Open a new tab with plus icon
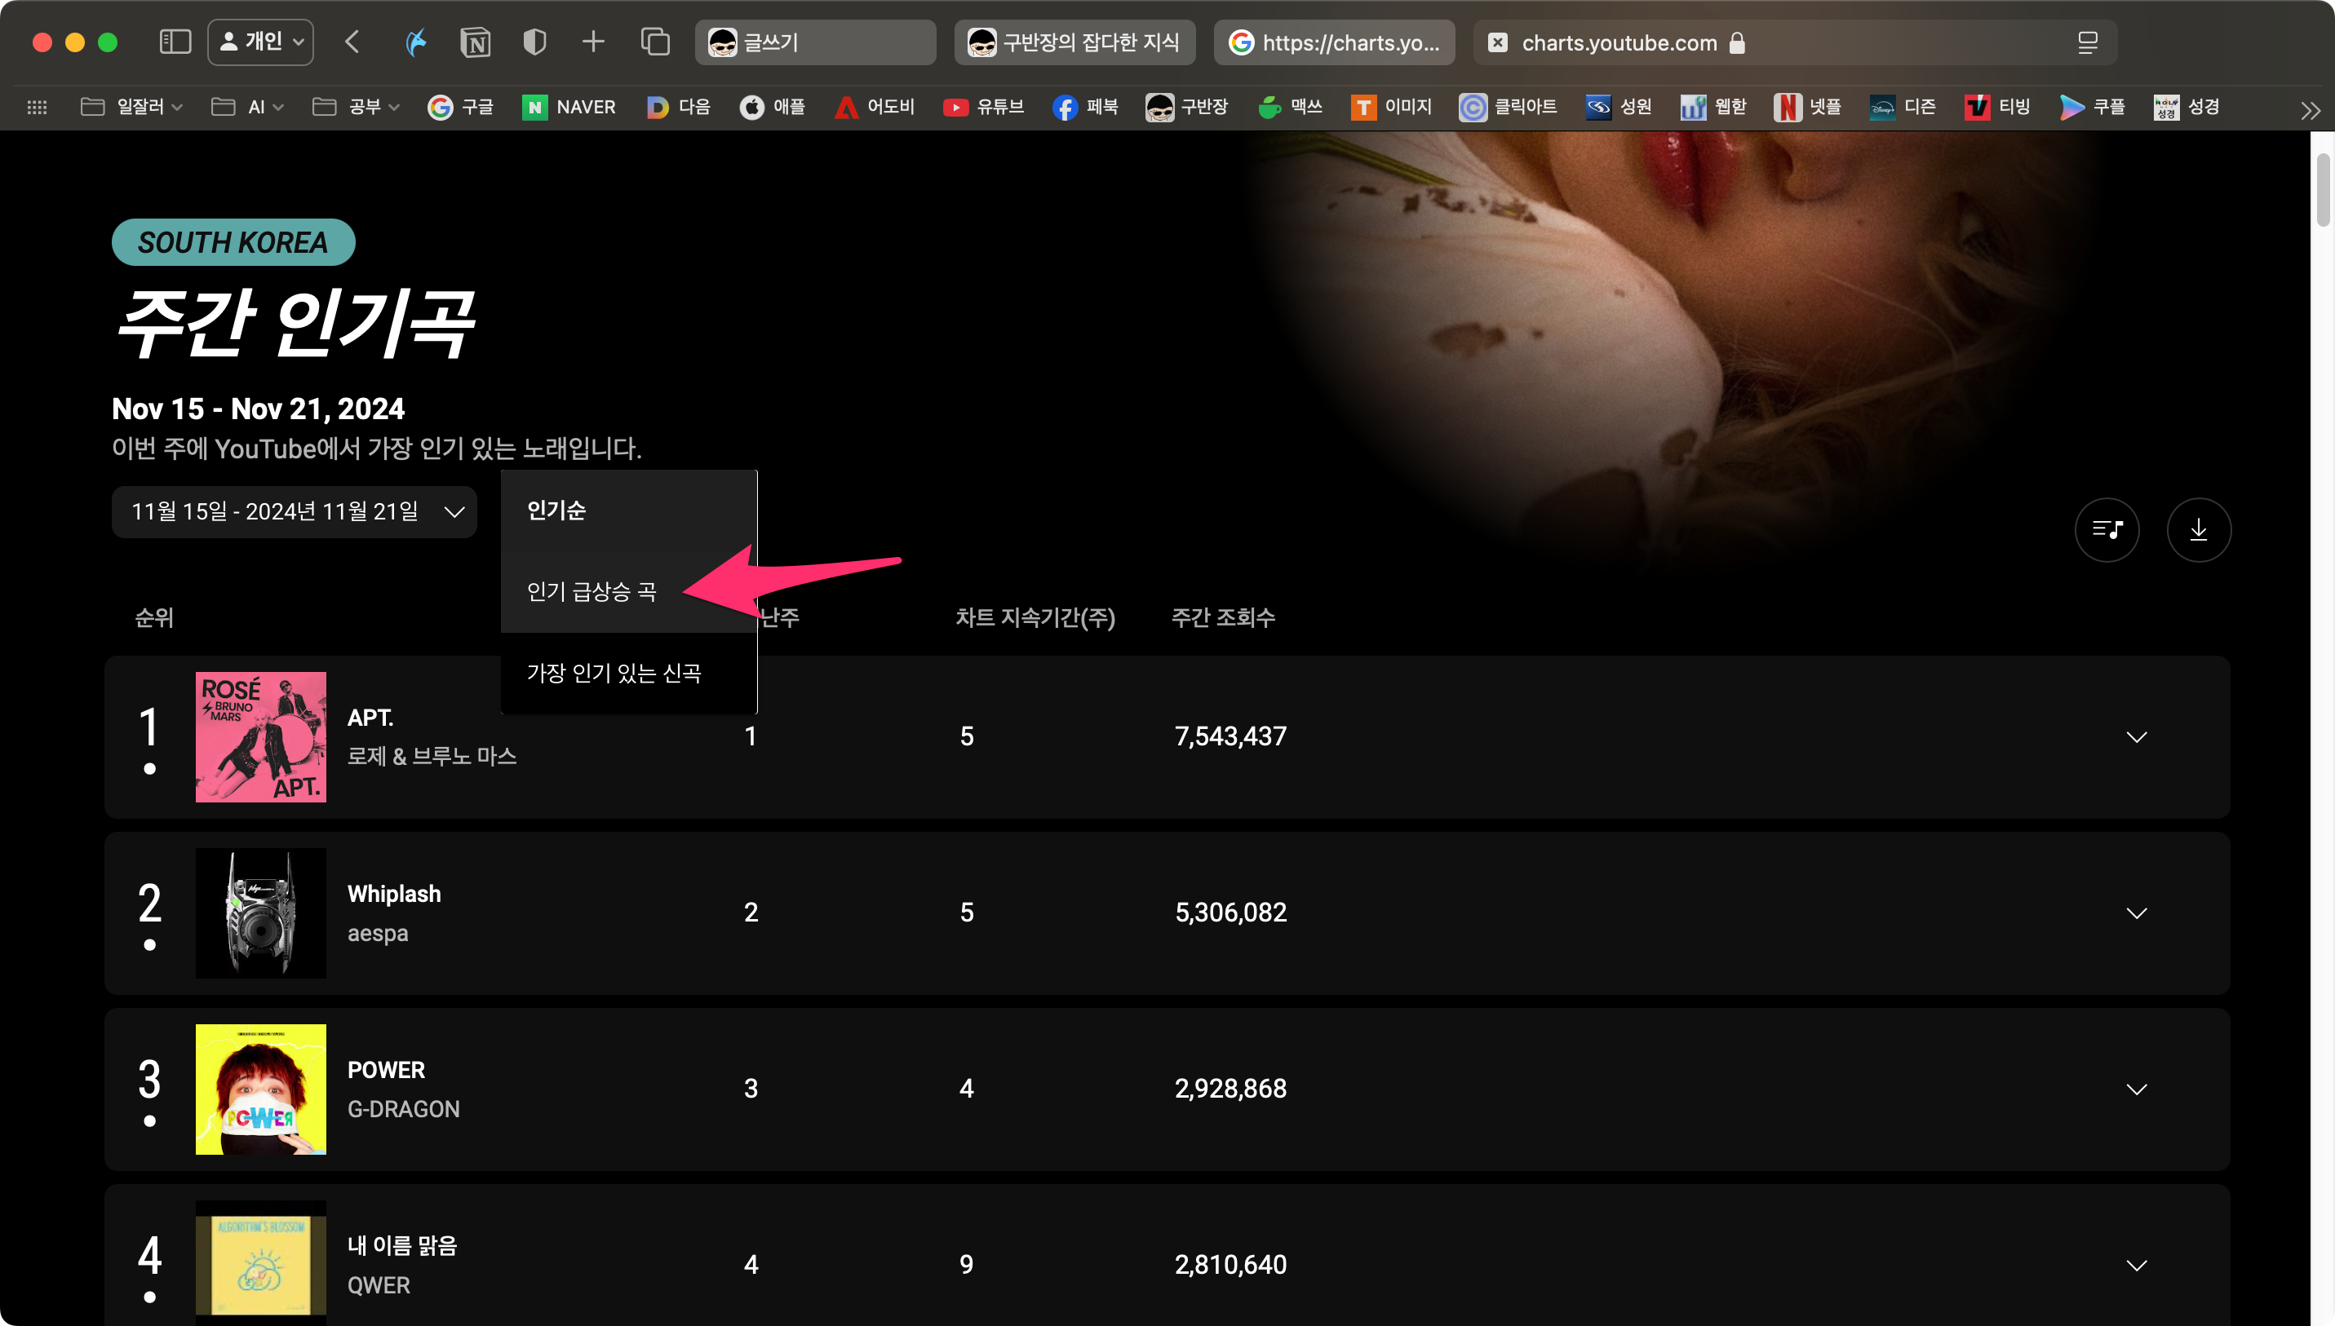The image size is (2335, 1326). coord(593,42)
